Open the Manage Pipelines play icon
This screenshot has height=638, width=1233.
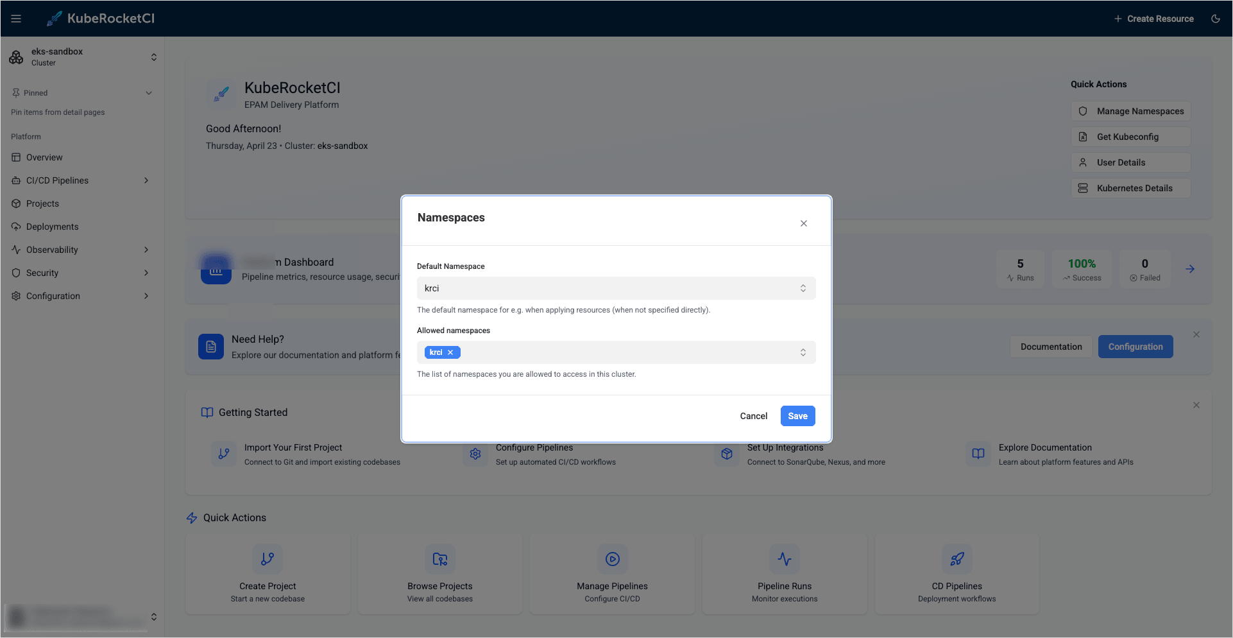point(612,558)
